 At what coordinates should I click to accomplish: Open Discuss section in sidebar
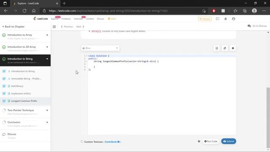(12, 134)
